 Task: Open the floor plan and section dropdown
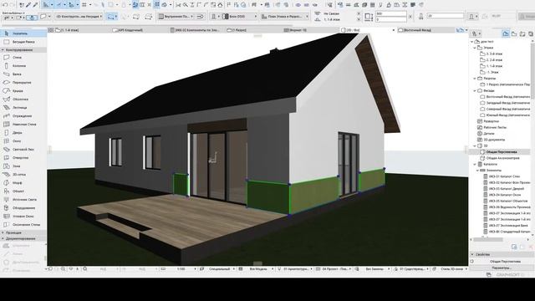tap(285, 16)
